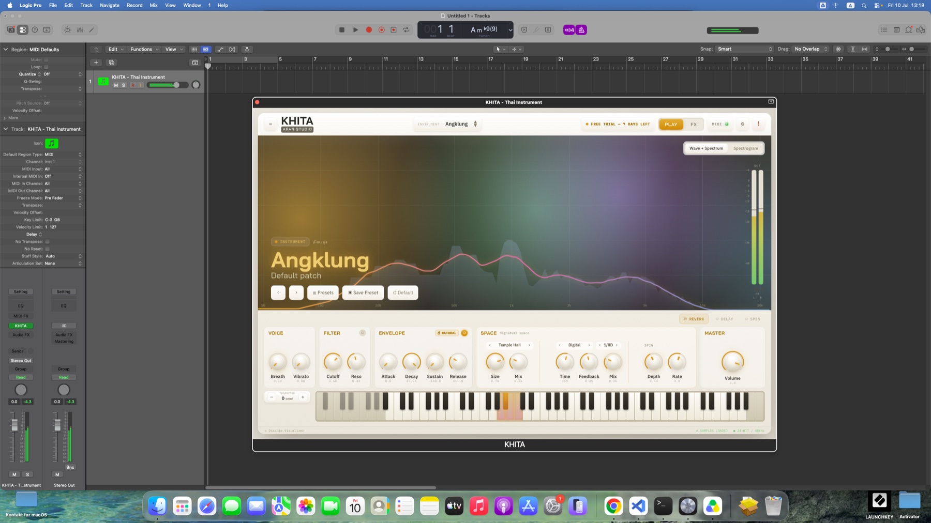
Task: Check the Loop checkbox in Region inspector
Action: pyautogui.click(x=46, y=67)
